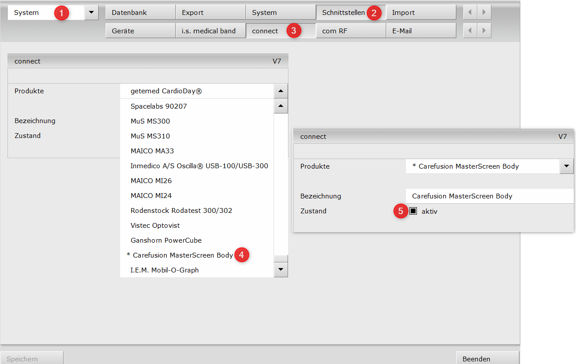Open the Datenbank tab
The image size is (576, 364).
(x=140, y=13)
